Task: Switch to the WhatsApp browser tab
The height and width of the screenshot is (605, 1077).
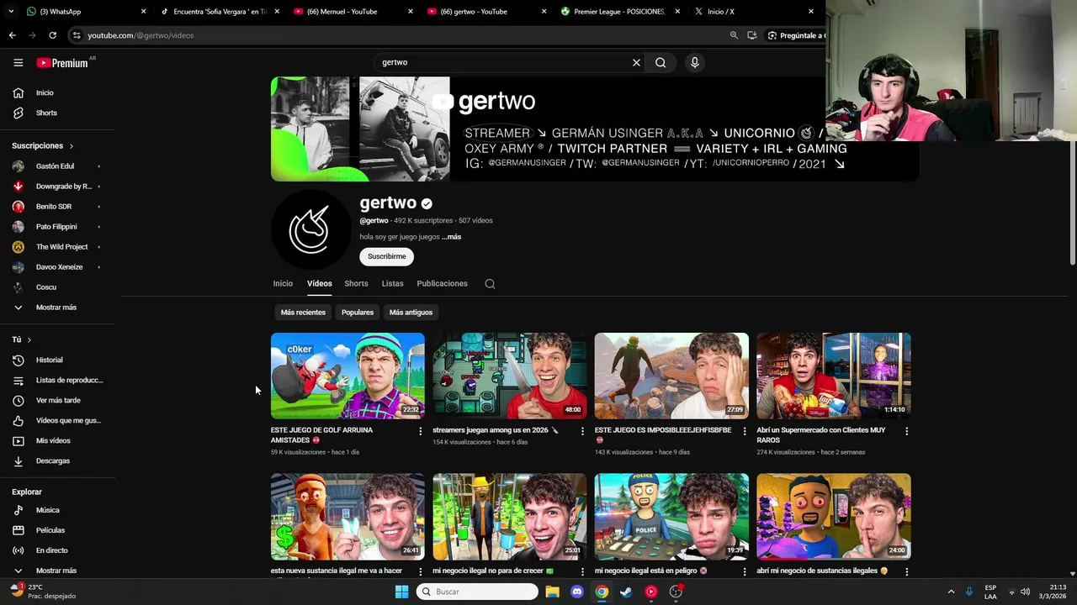Action: [84, 12]
